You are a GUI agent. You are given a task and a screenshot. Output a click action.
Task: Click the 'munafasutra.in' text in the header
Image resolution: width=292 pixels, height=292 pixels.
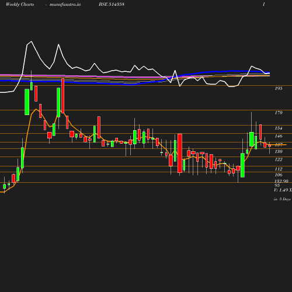[x=65, y=4]
